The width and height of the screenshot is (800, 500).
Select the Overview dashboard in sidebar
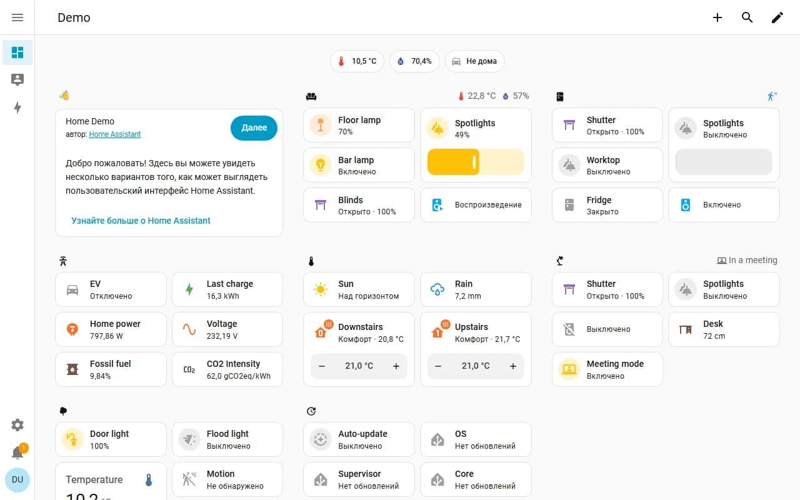click(x=17, y=52)
